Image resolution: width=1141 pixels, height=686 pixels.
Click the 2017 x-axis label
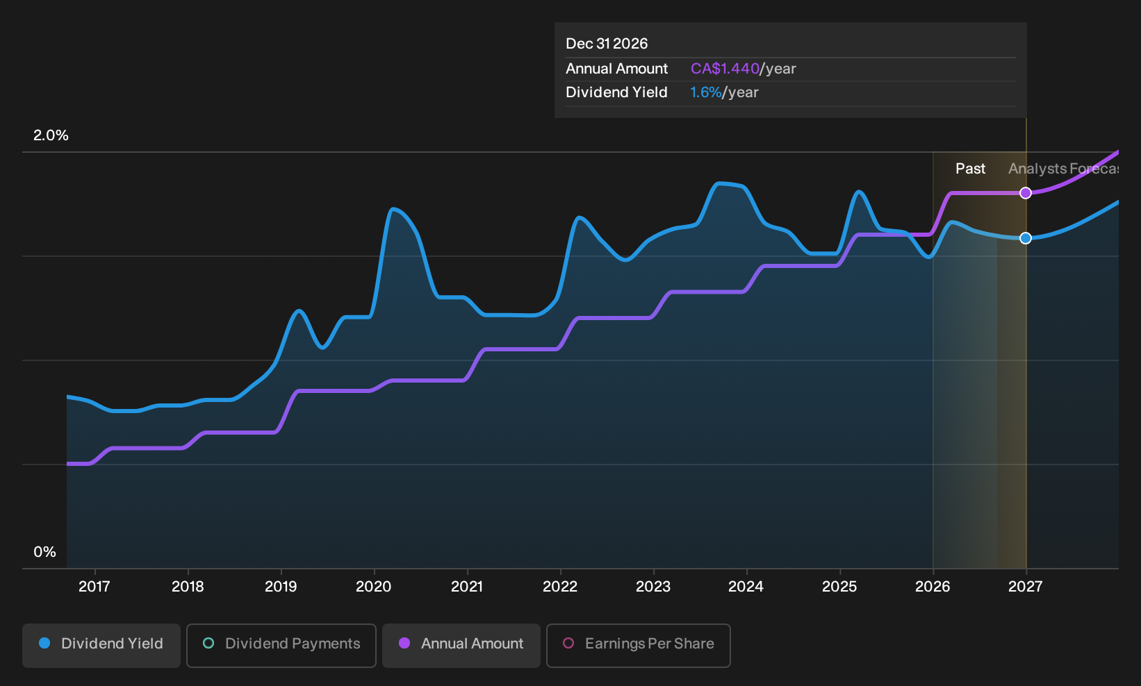pyautogui.click(x=95, y=587)
